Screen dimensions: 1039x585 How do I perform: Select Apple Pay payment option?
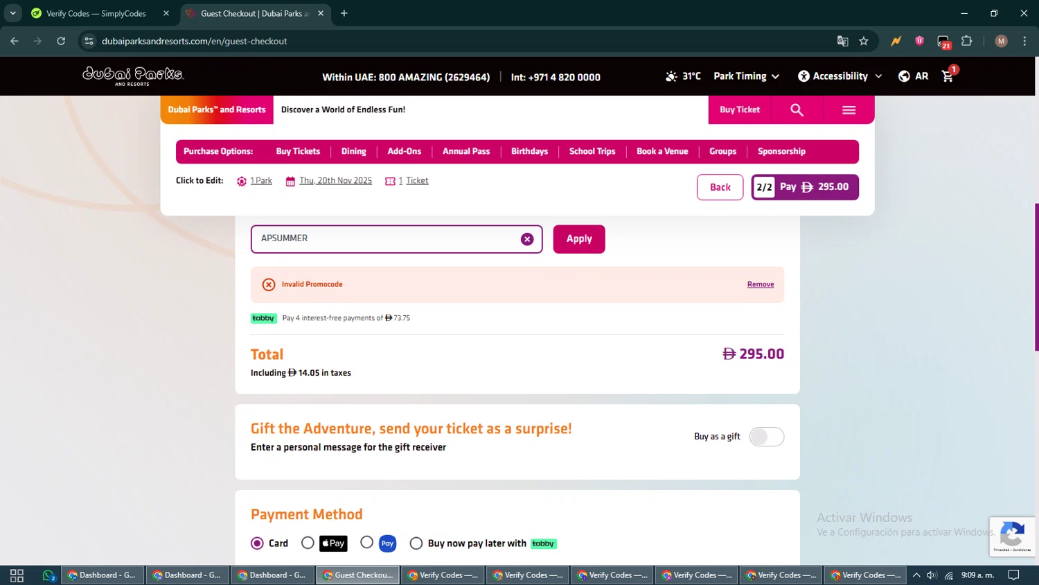pos(308,543)
